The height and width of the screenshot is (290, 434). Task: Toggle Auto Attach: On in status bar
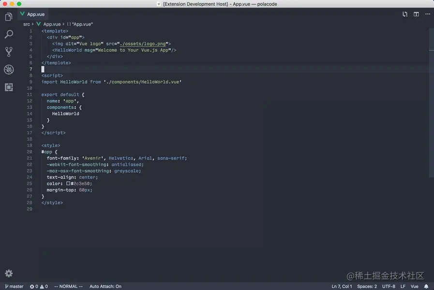point(105,287)
